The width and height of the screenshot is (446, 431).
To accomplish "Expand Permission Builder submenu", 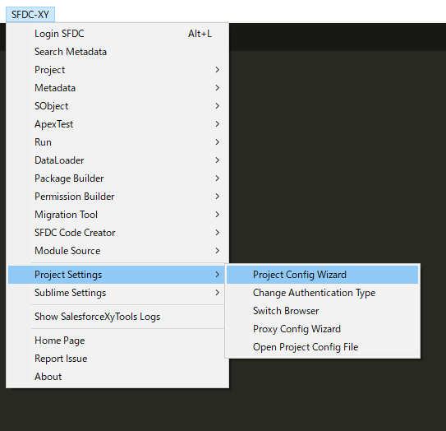I will point(117,197).
